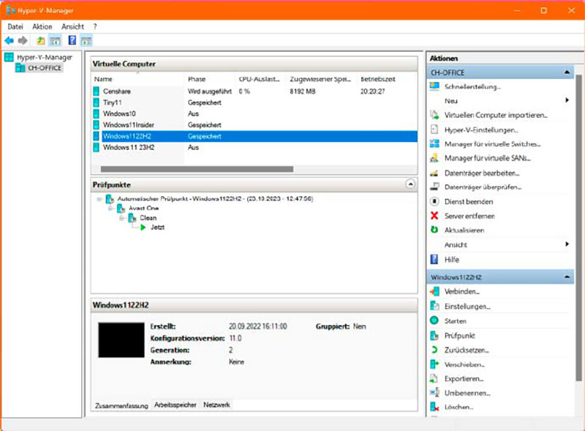585x431 pixels.
Task: Open the Ansicht menu in menu bar
Action: [x=72, y=26]
